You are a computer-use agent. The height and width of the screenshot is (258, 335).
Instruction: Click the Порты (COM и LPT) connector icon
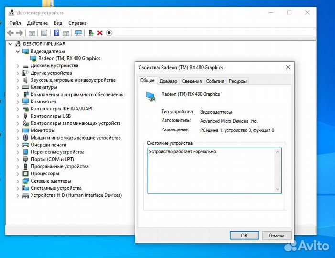[25, 159]
